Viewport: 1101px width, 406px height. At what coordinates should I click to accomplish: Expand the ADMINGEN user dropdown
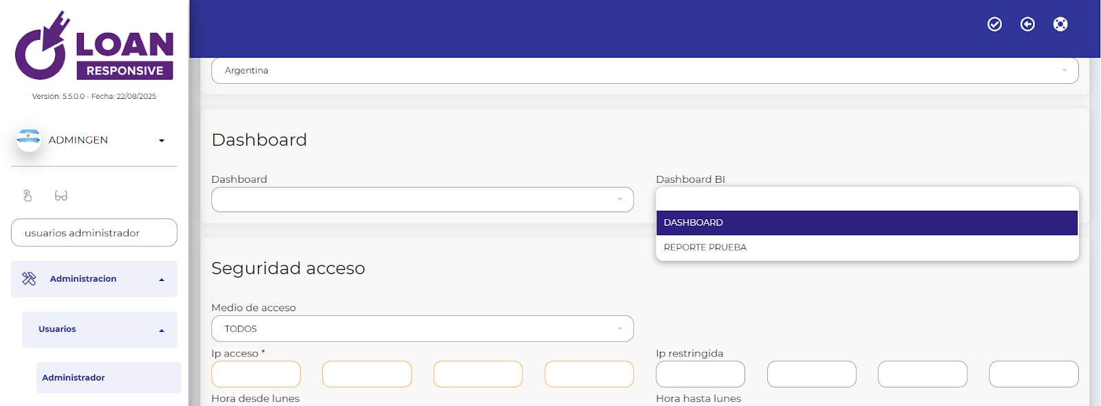pos(162,140)
